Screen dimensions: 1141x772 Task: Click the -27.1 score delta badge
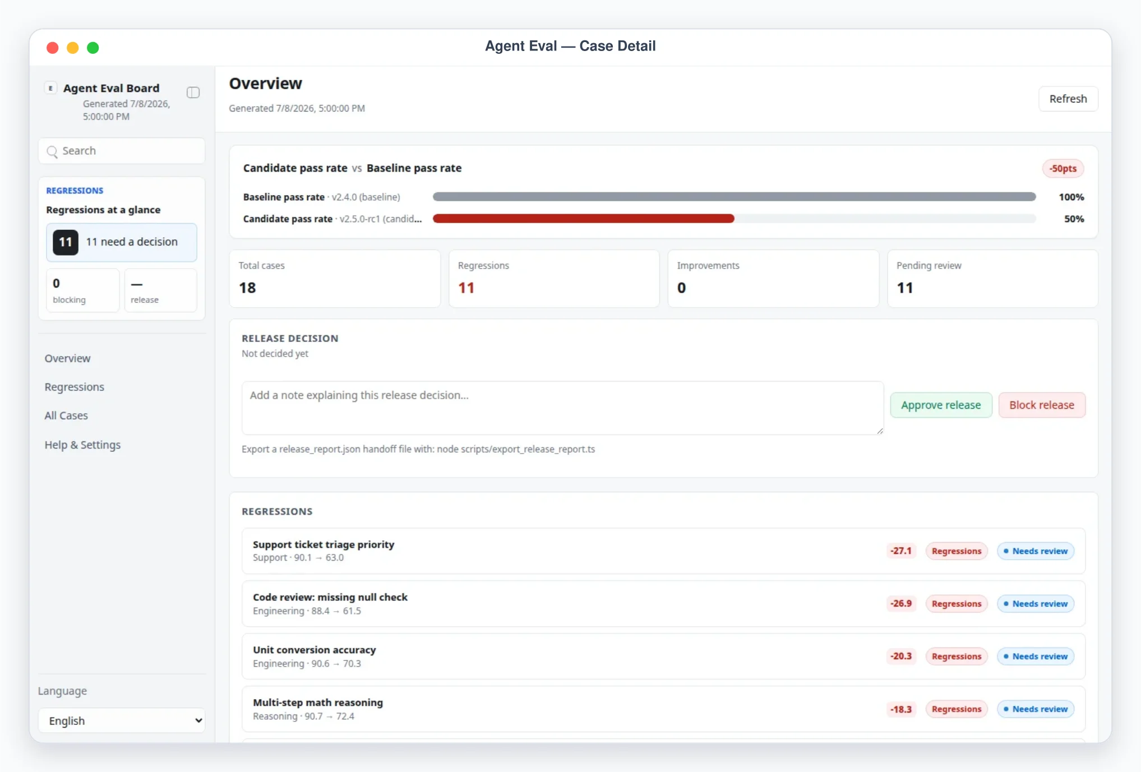click(901, 551)
